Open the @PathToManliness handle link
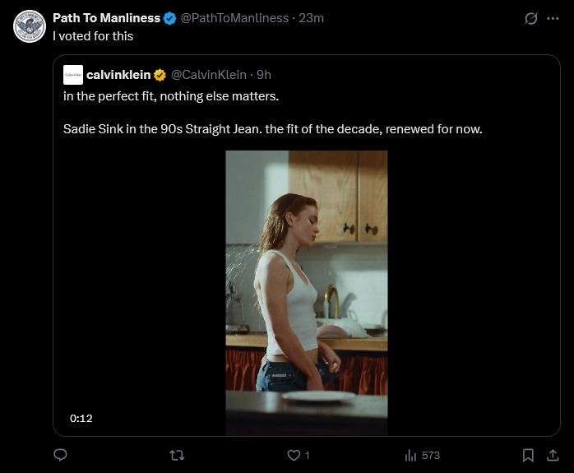Screen dimensions: 574x473 (x=234, y=18)
